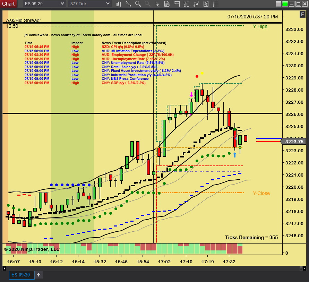Click the CNY: NBS Press Conference row
Screen dimensions: 309x282
[x=125, y=79]
